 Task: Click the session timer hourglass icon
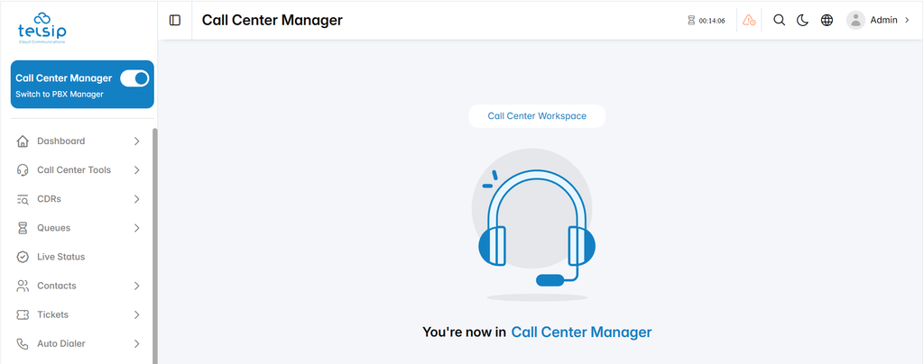(691, 21)
